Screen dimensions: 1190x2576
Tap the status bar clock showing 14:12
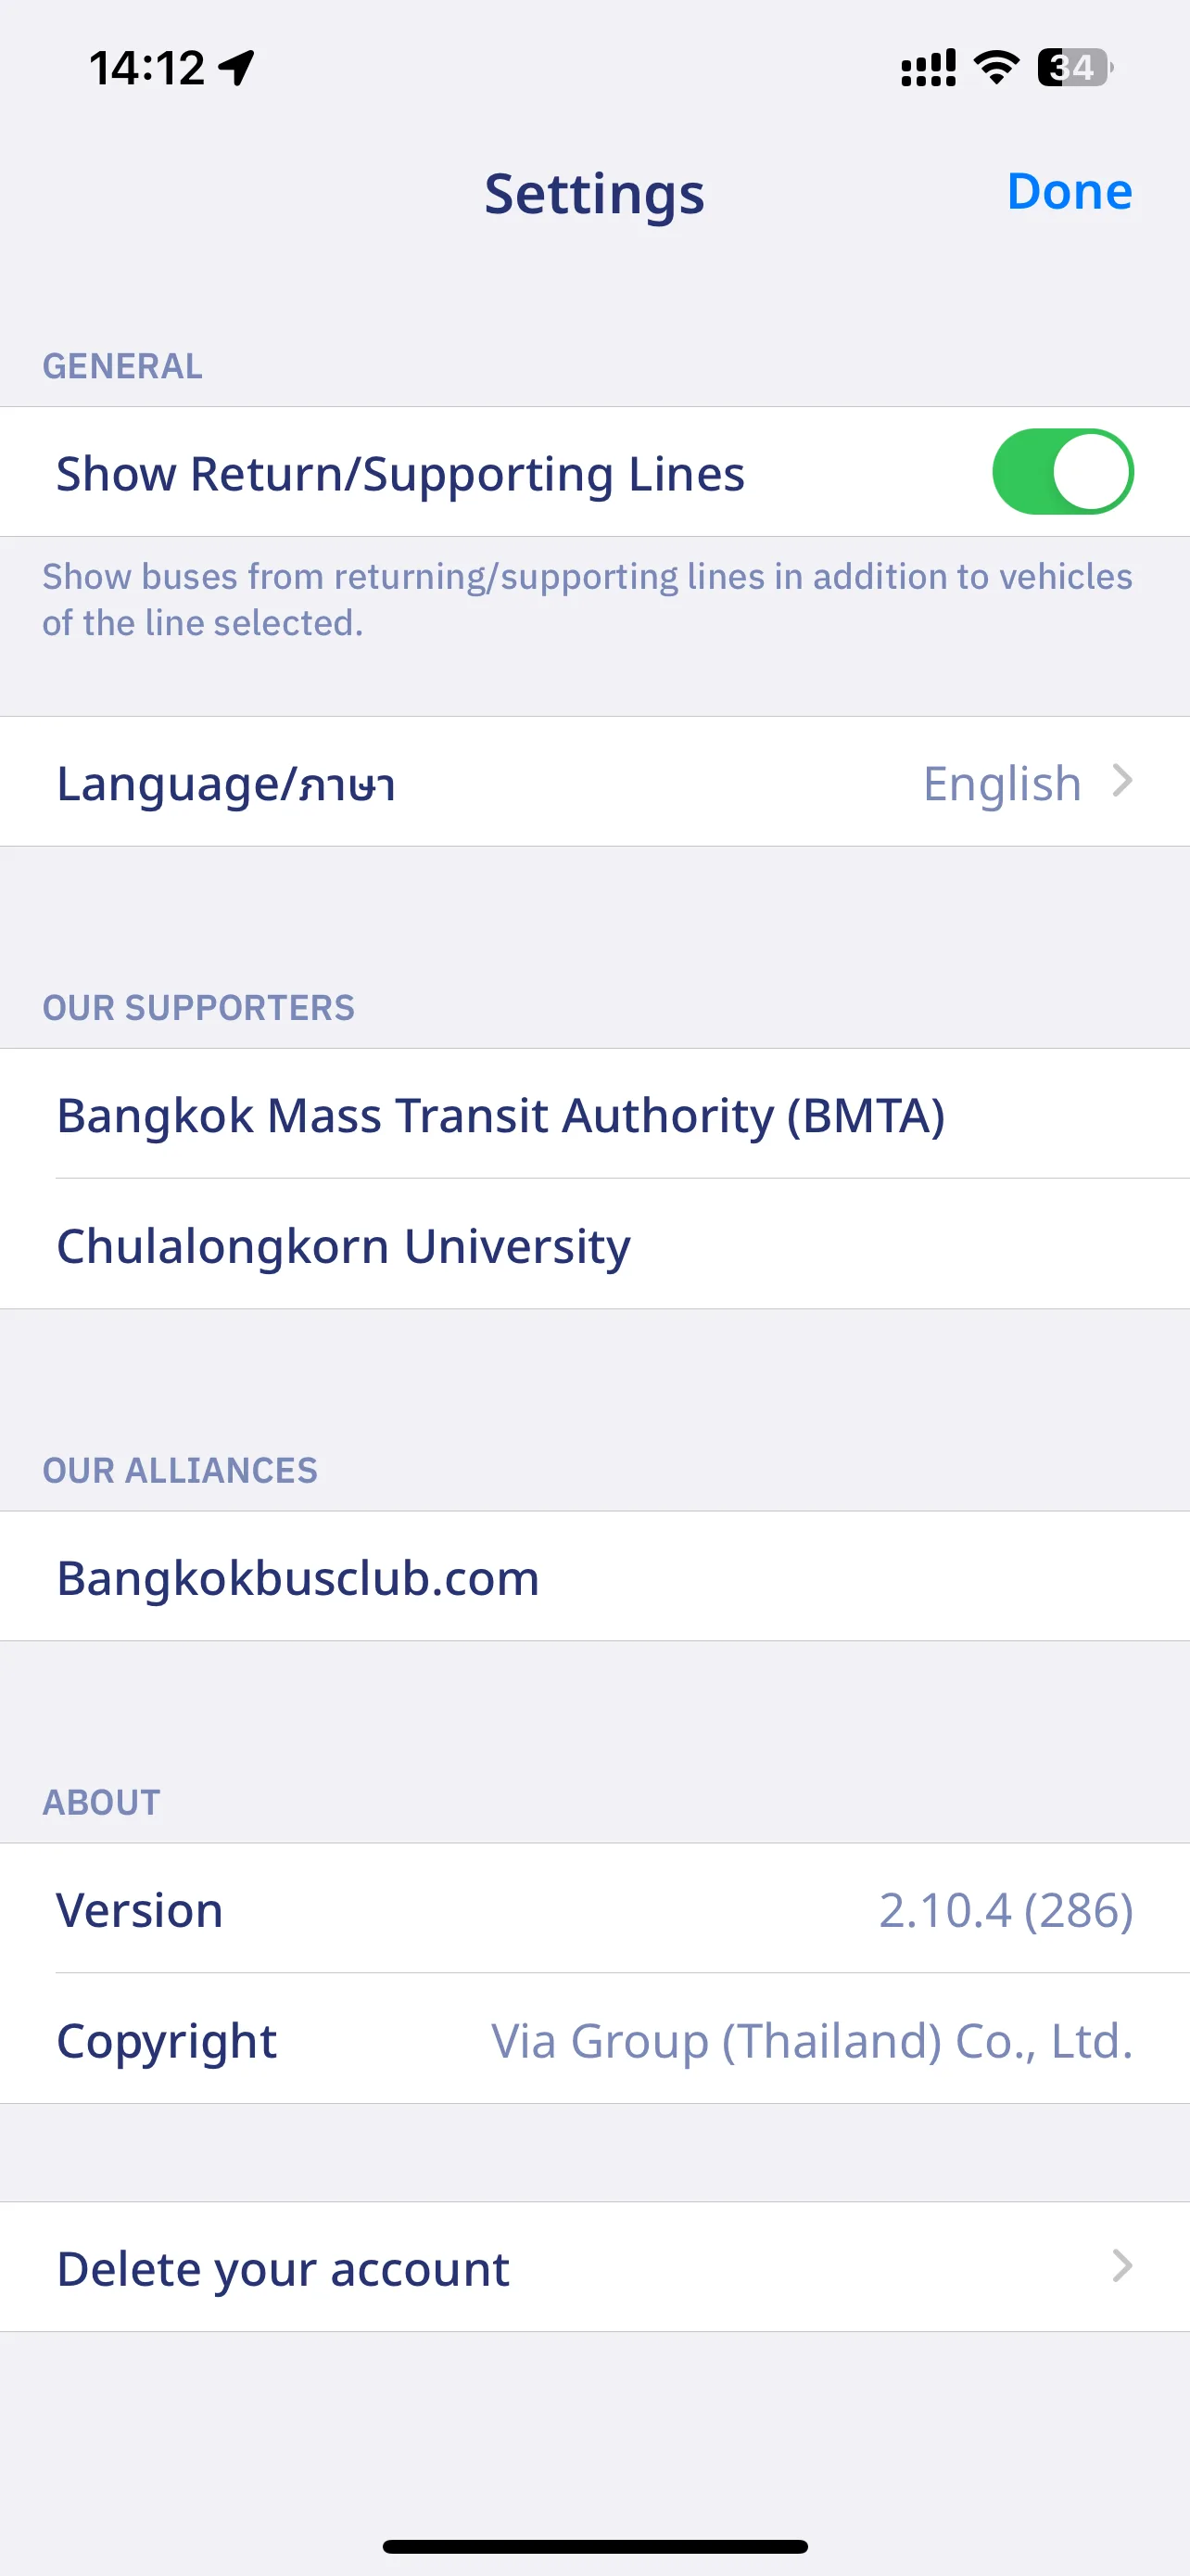pos(146,68)
